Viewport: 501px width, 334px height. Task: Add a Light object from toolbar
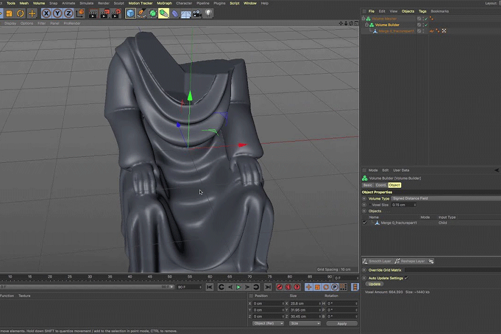208,13
